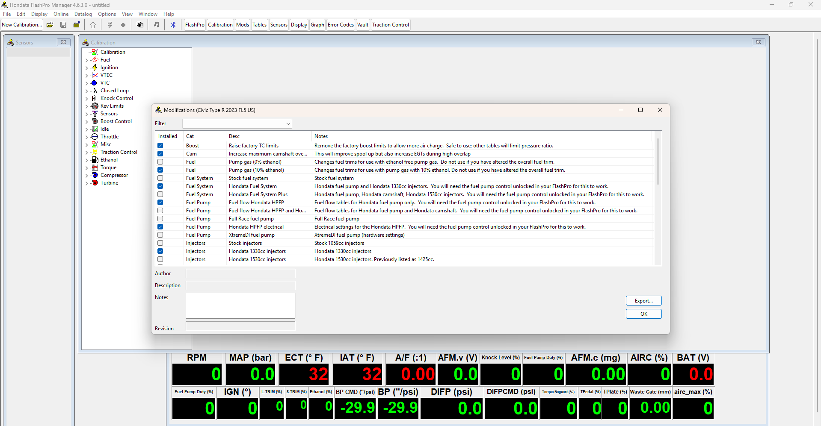821x426 pixels.
Task: Expand the Torque tree node
Action: (87, 168)
